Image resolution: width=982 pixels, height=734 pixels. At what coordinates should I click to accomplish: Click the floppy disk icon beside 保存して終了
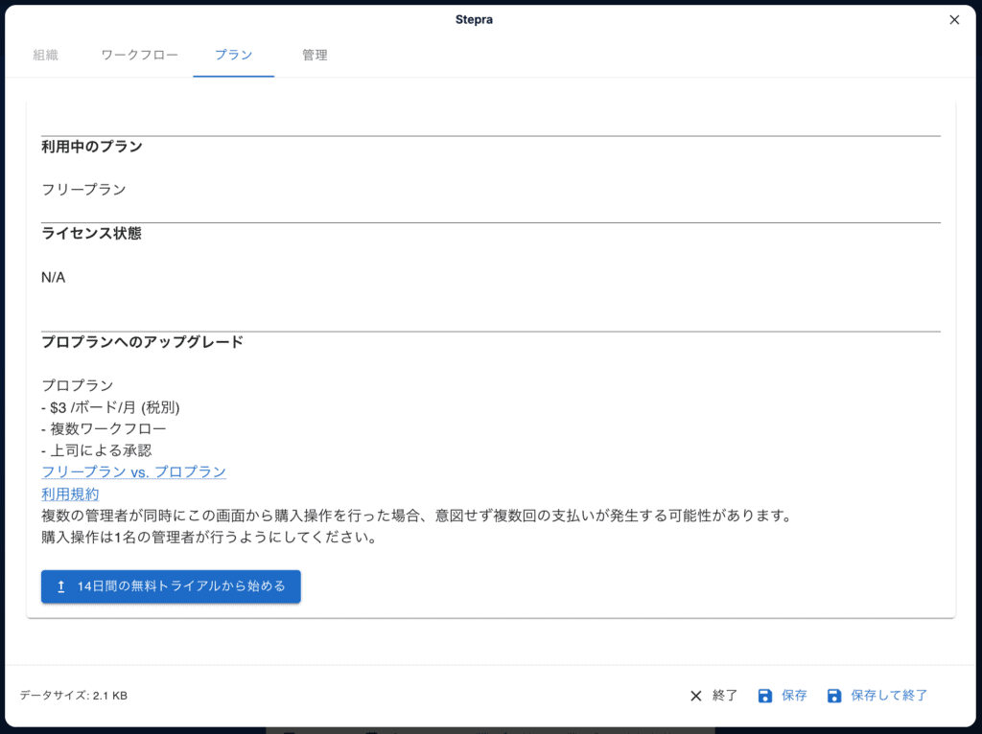(834, 696)
